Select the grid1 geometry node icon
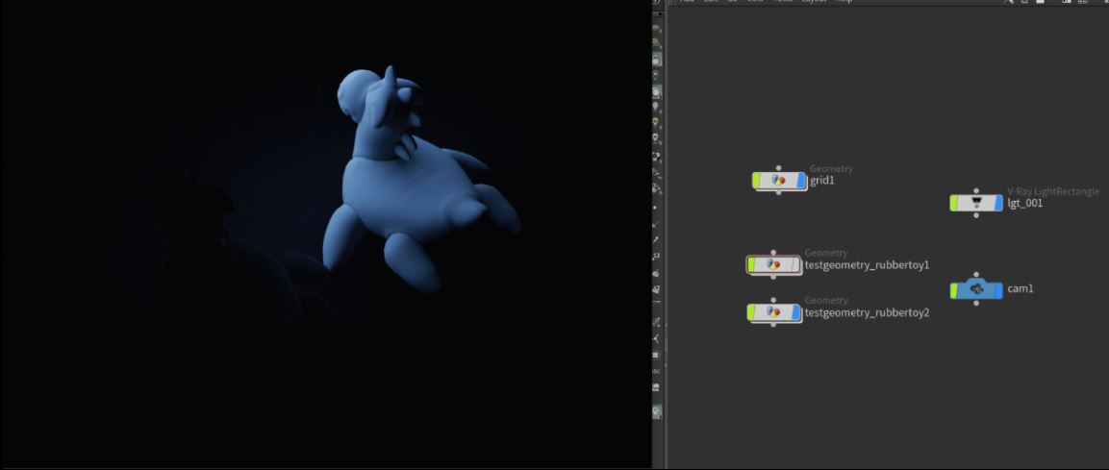Viewport: 1109px width, 470px height. pos(779,181)
